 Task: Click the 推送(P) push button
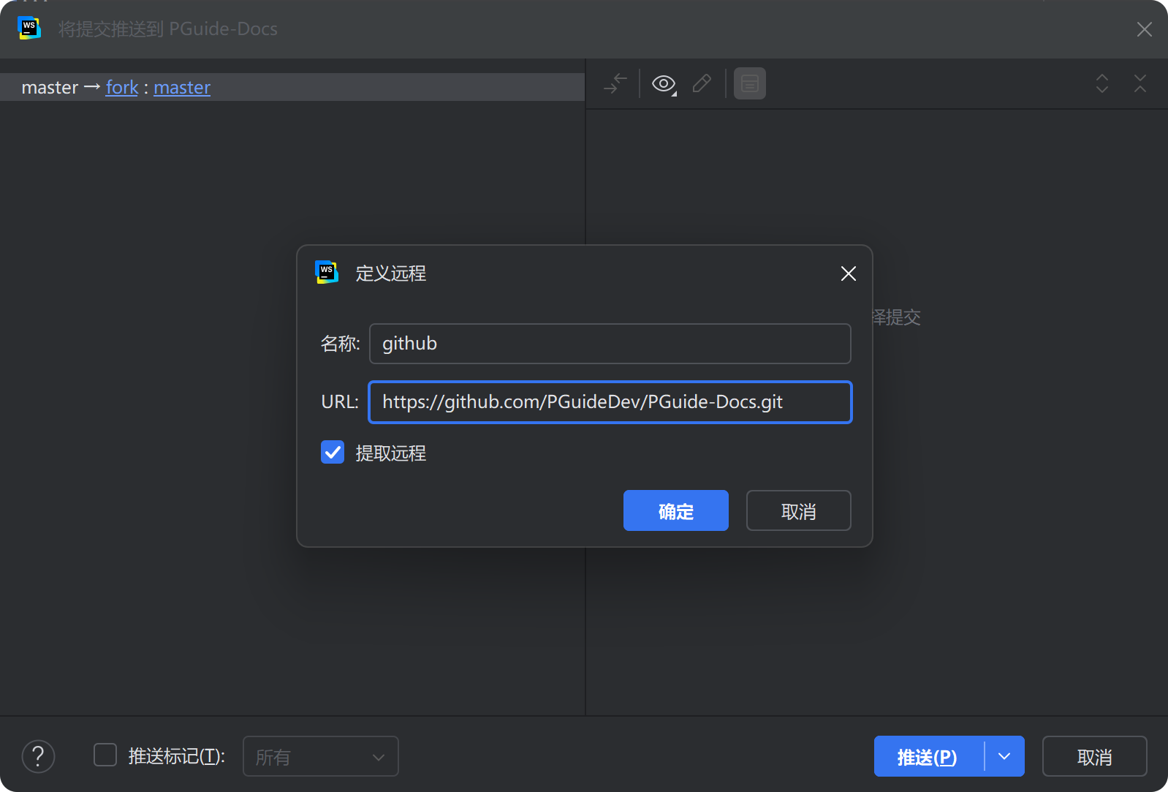[x=927, y=756]
